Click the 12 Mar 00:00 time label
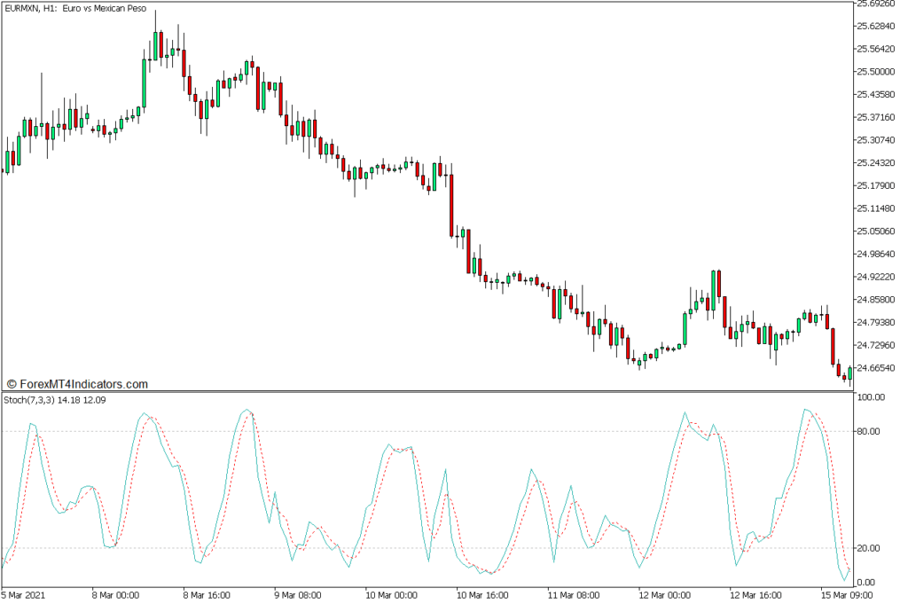Screen dimensions: 908x604 click(x=662, y=594)
